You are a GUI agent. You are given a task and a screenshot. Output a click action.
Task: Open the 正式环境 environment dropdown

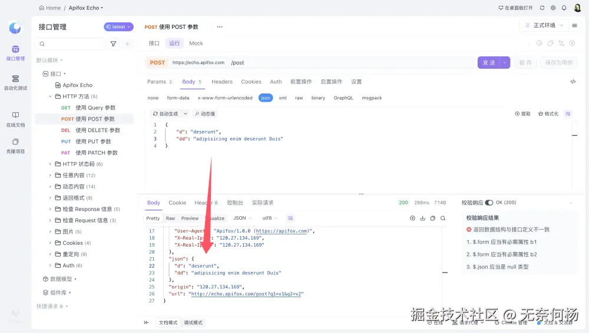point(544,25)
